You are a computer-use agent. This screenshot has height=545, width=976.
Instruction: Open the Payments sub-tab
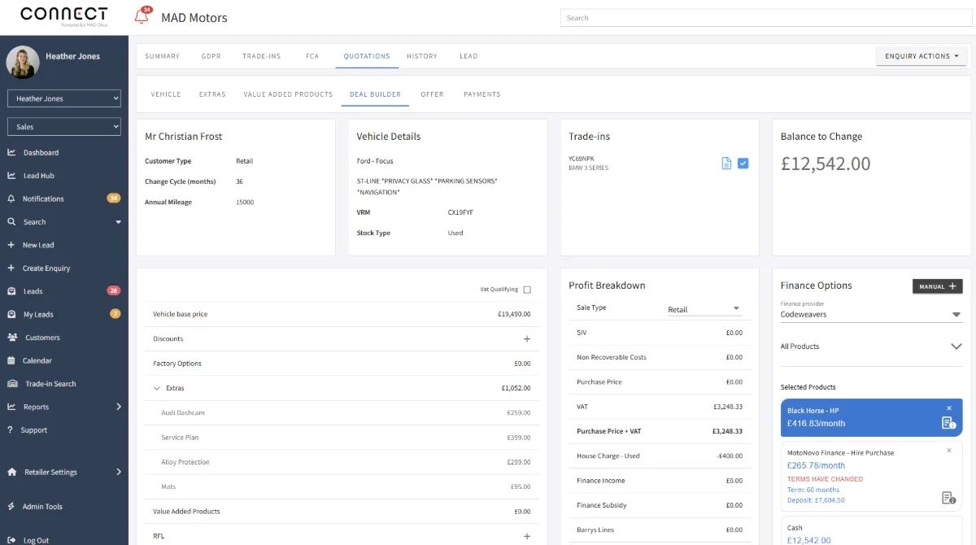coord(482,94)
